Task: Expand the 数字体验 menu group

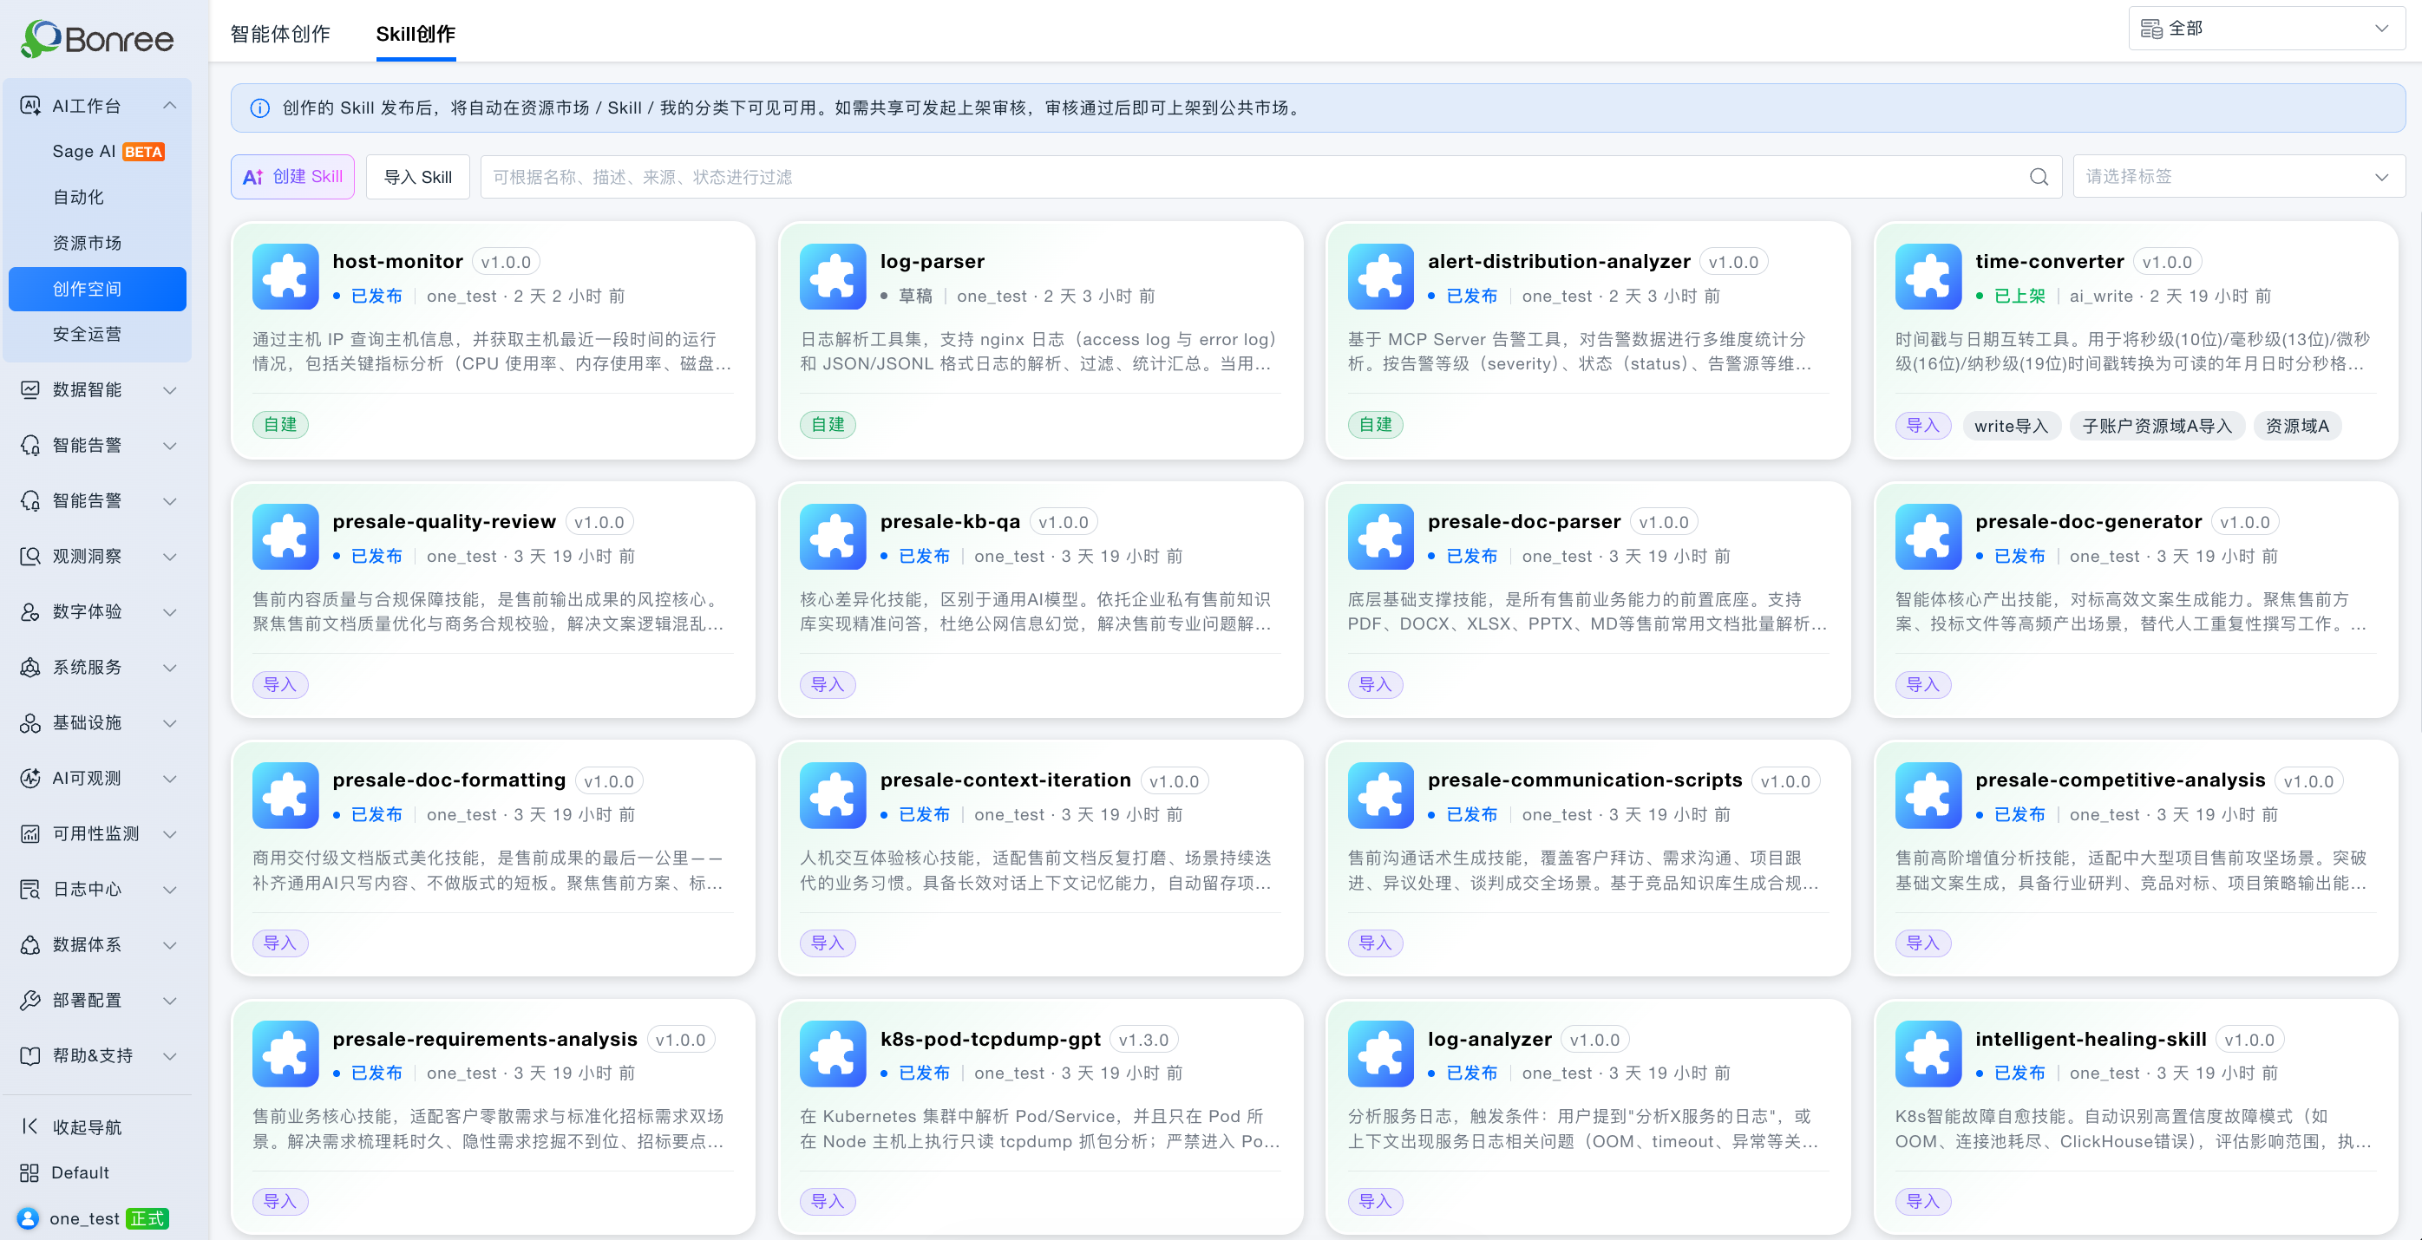Action: 170,611
